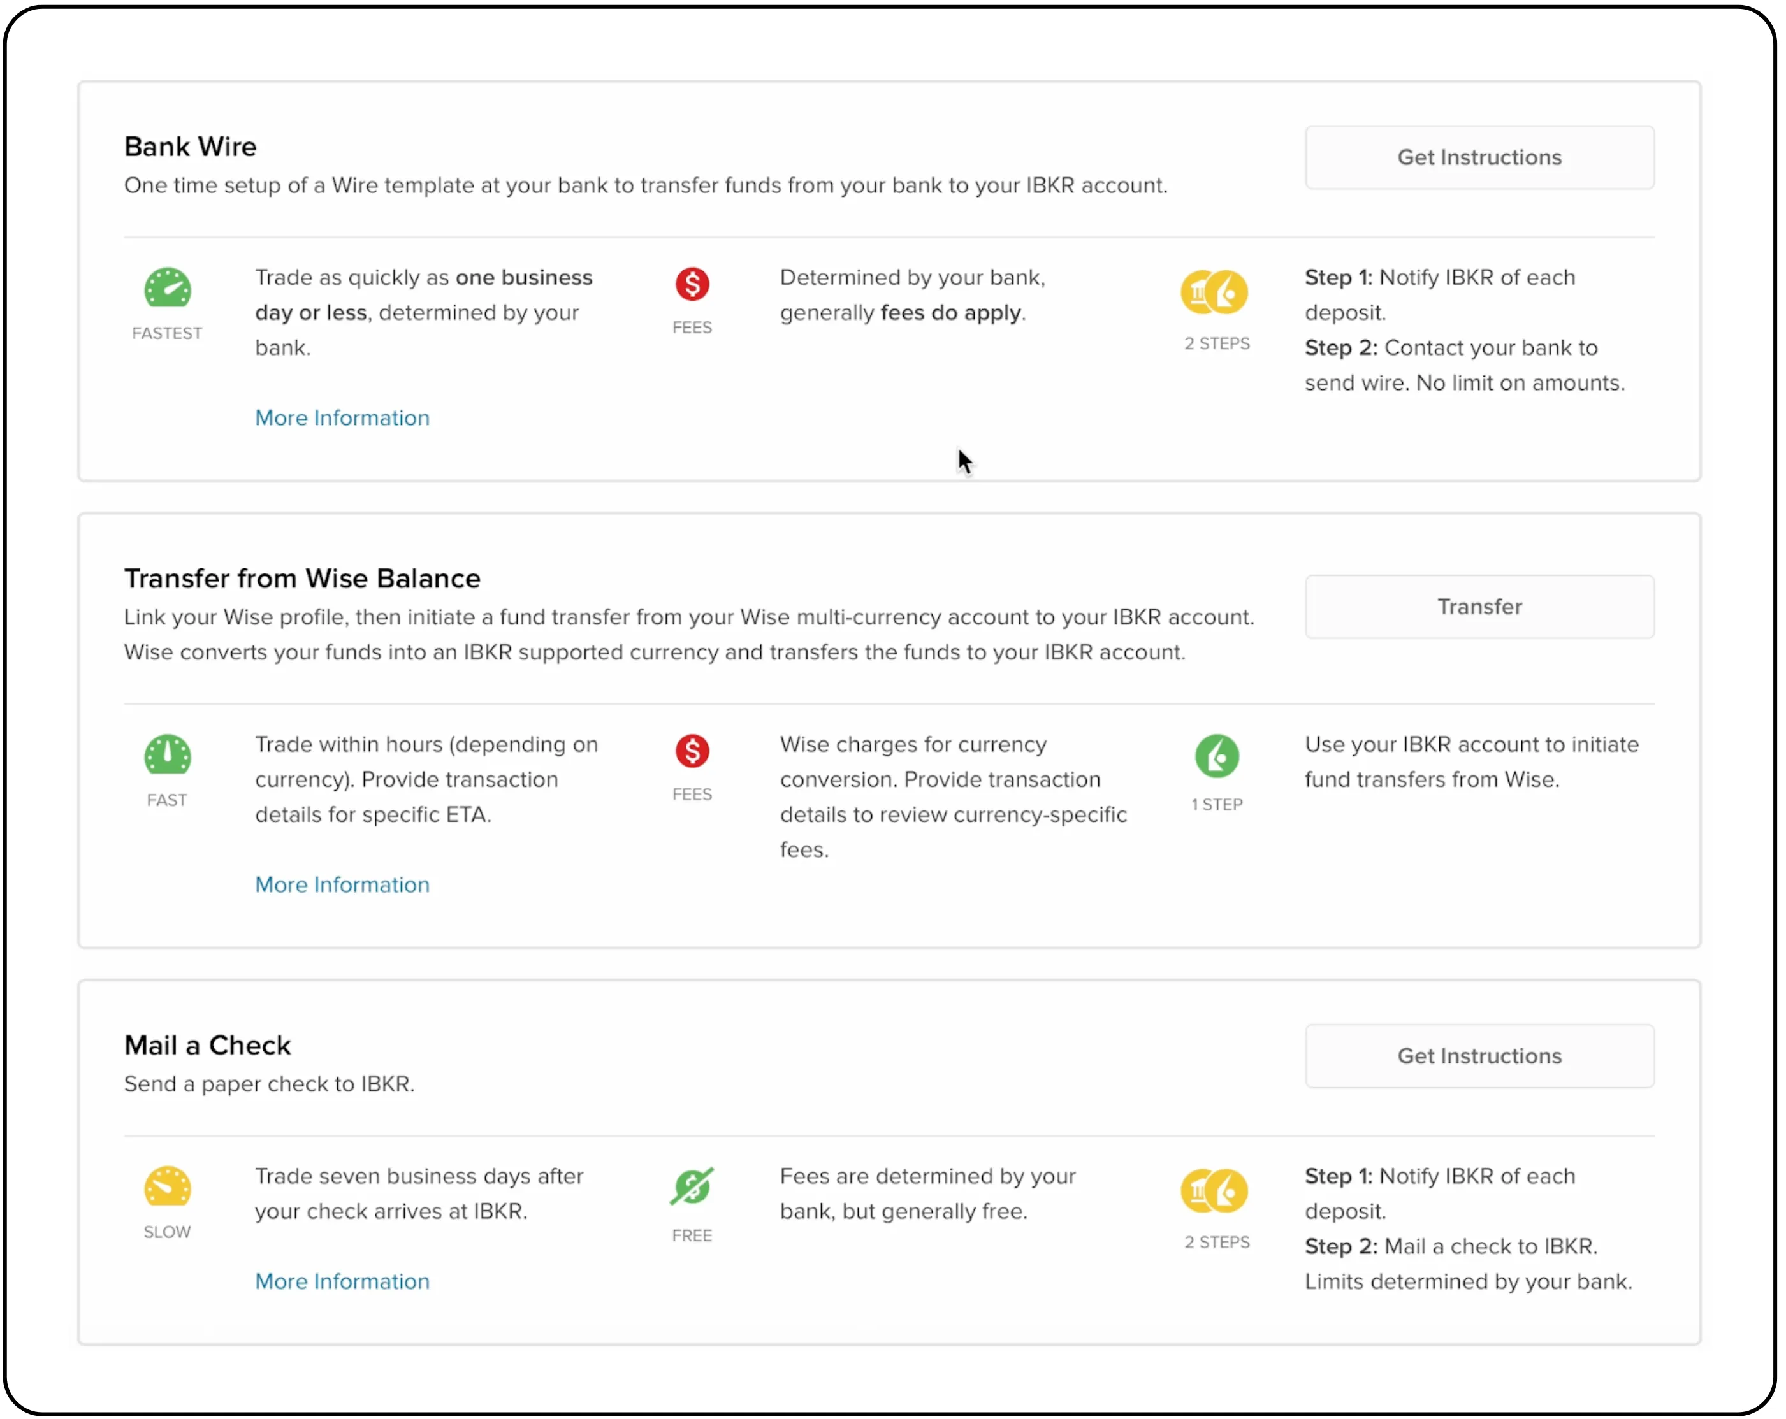Click the bold 'fees do apply' text
1786x1419 pixels.
pyautogui.click(x=951, y=313)
